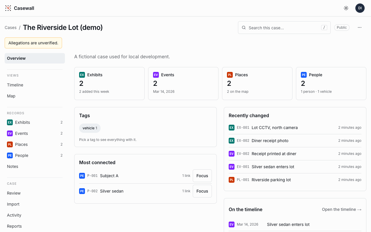The height and width of the screenshot is (232, 371).
Task: Click the EX icon for Lot CCTV, north camera
Action: click(x=232, y=128)
